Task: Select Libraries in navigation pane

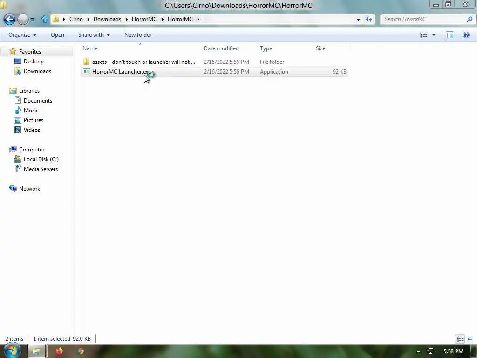Action: (x=29, y=91)
